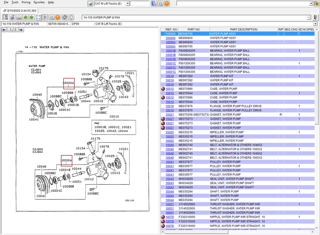
Task: Go to the previous illustration page
Action: tap(4, 30)
